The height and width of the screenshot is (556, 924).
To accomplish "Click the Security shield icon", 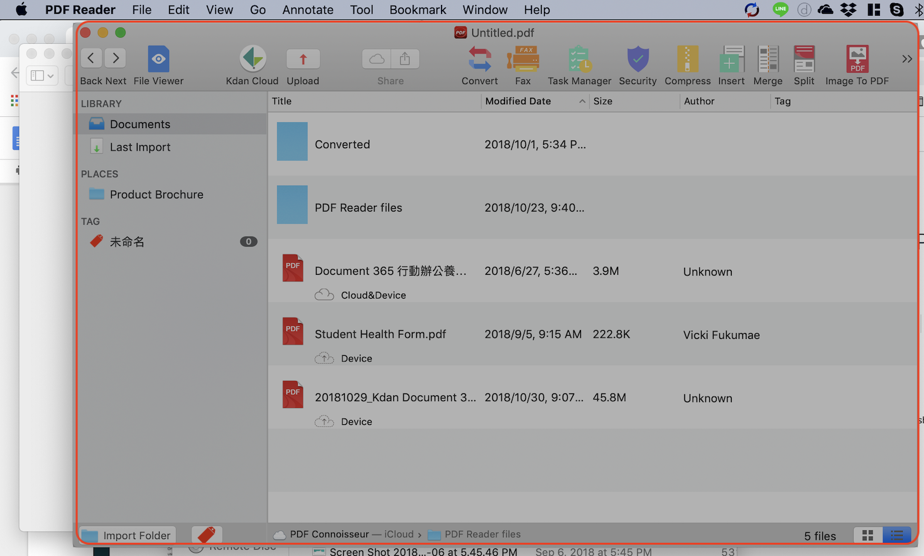I will (638, 59).
